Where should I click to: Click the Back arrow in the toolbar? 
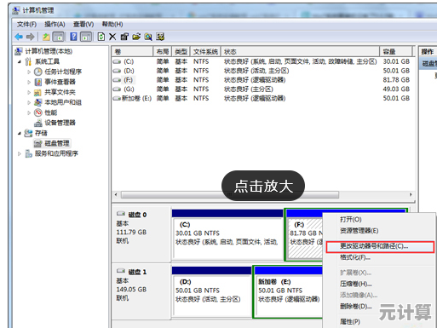(x=19, y=37)
